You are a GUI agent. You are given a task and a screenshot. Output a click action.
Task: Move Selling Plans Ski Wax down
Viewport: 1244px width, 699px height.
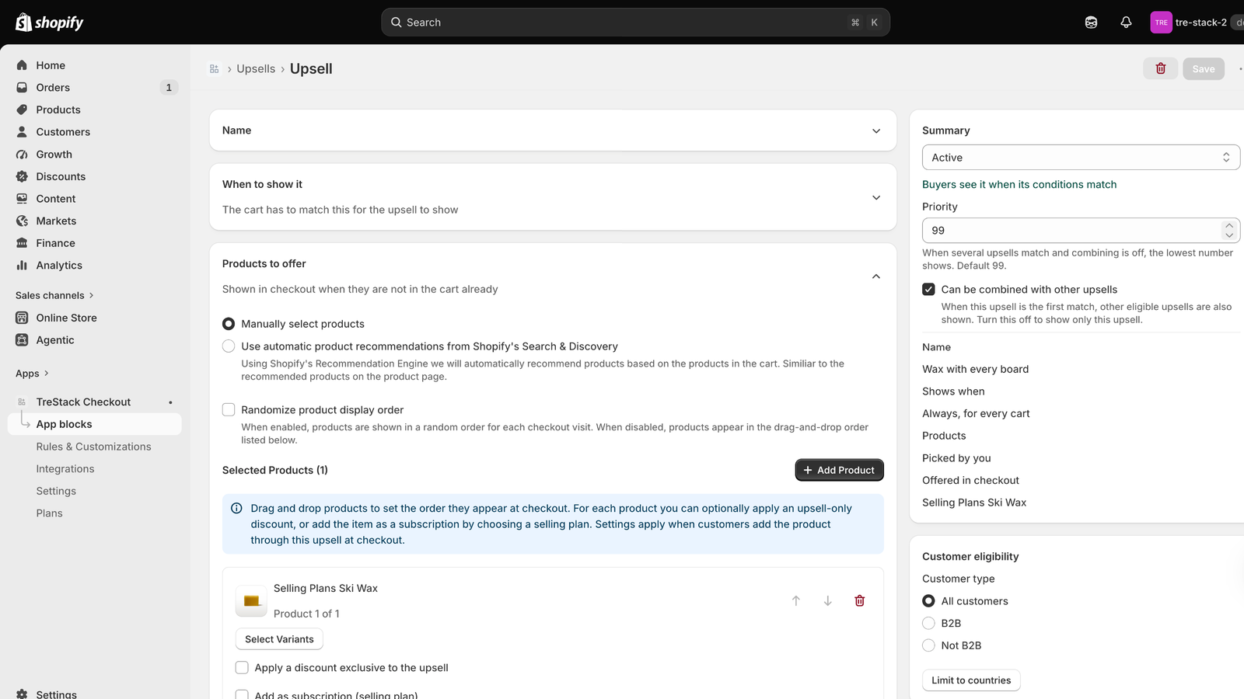click(x=828, y=600)
